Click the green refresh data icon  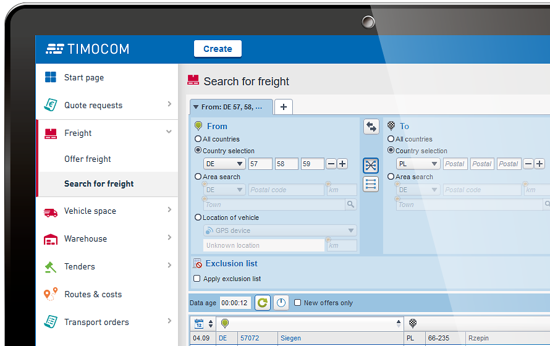[x=262, y=303]
